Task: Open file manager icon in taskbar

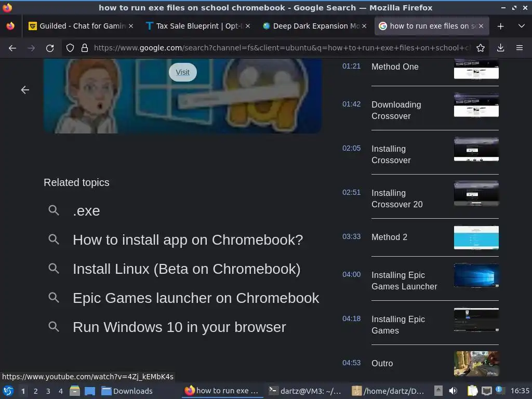Action: 75,391
